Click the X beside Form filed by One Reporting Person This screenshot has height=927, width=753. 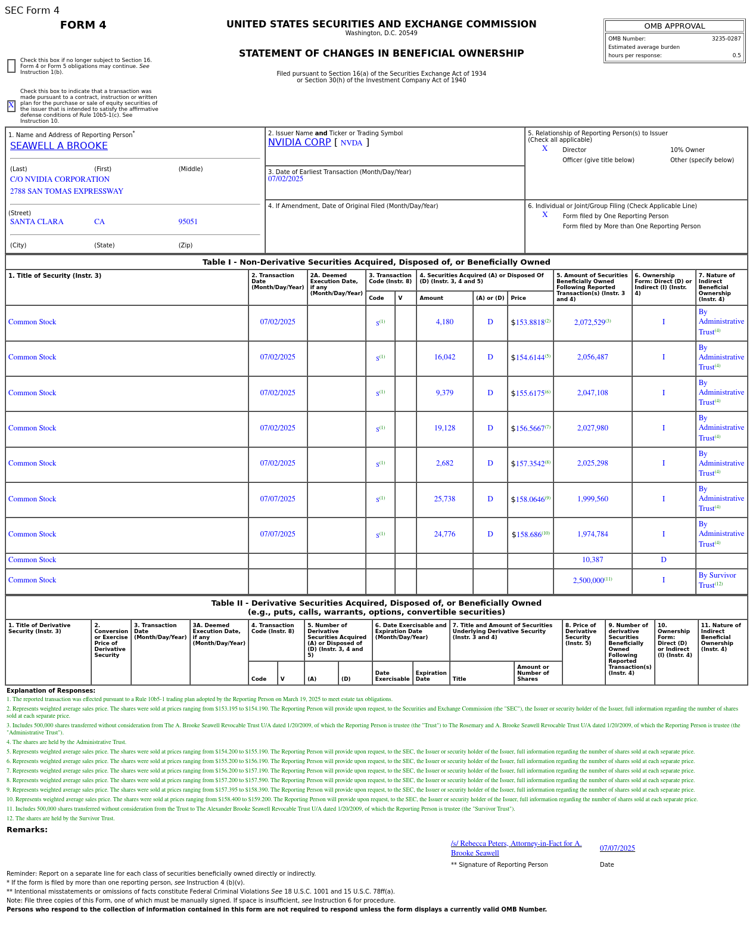544,215
